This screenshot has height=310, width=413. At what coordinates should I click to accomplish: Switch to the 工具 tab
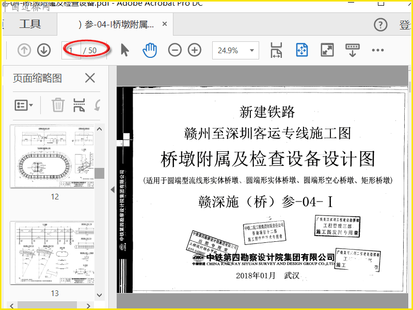[30, 24]
